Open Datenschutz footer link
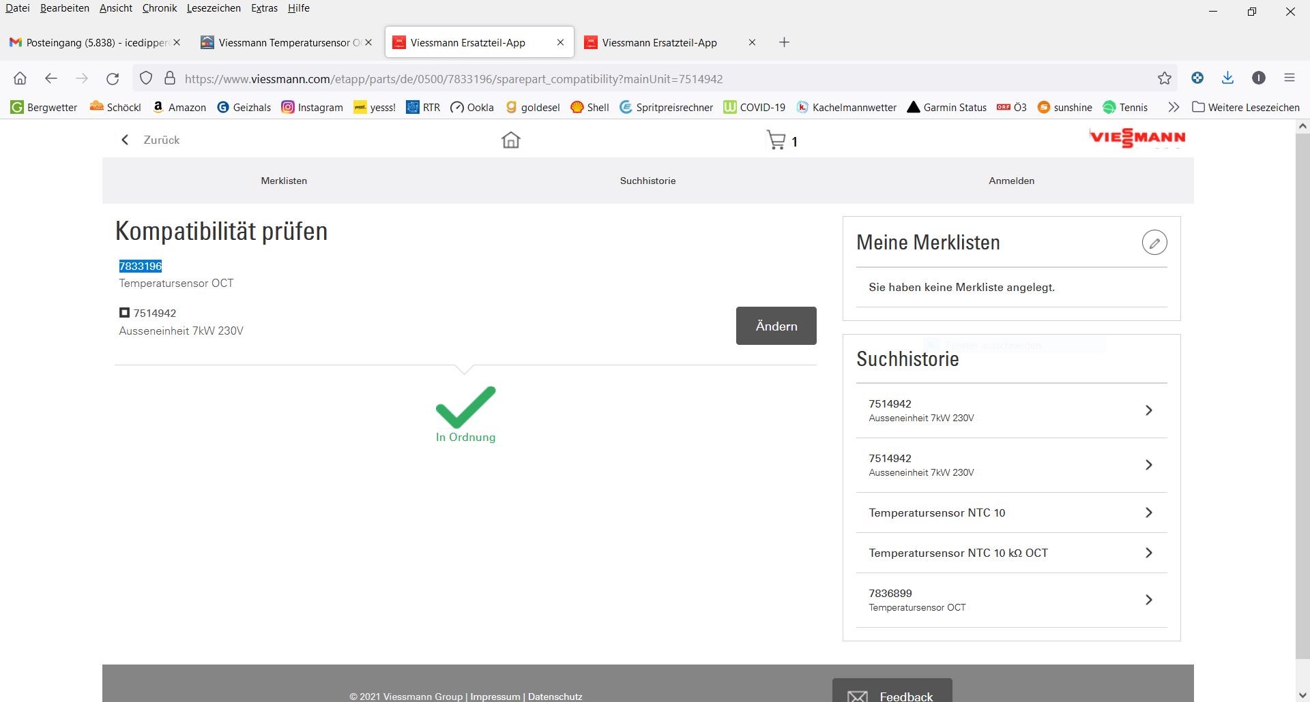This screenshot has width=1310, height=702. [555, 697]
